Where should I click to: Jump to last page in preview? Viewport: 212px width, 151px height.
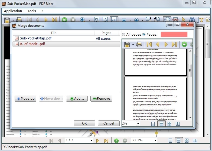point(174,44)
